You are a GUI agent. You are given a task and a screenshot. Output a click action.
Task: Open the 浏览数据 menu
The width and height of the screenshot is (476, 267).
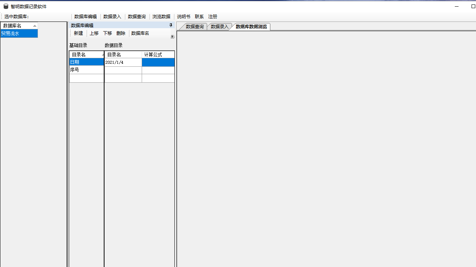161,17
